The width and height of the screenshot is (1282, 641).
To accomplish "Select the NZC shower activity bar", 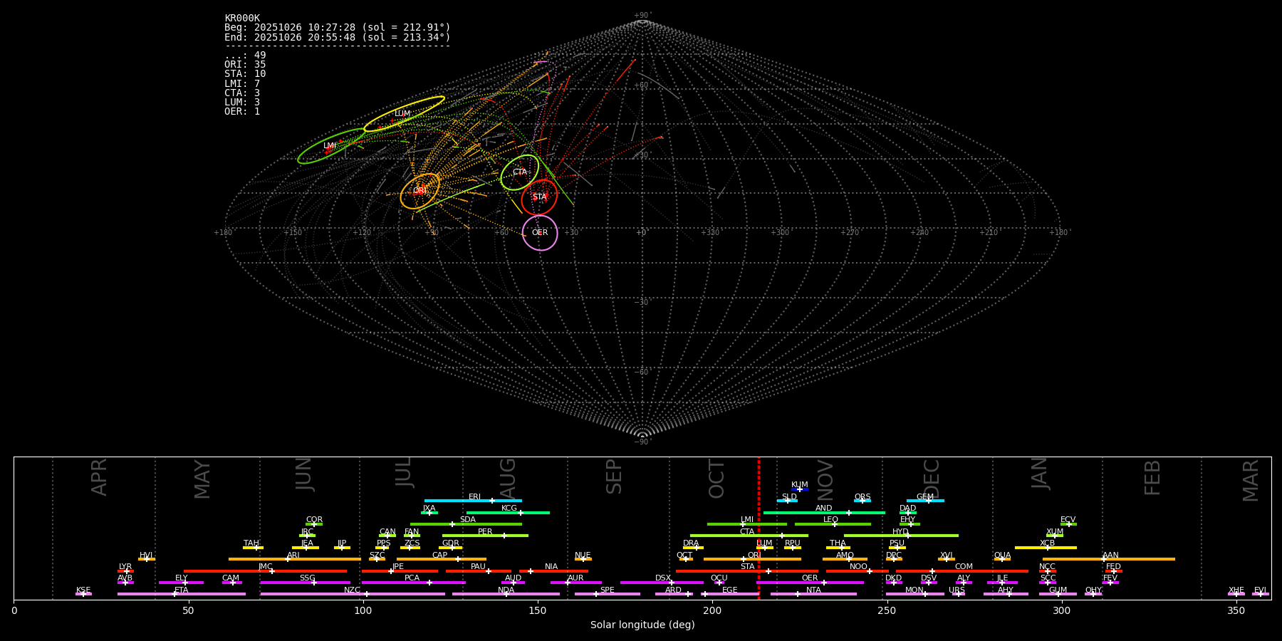I will (353, 594).
